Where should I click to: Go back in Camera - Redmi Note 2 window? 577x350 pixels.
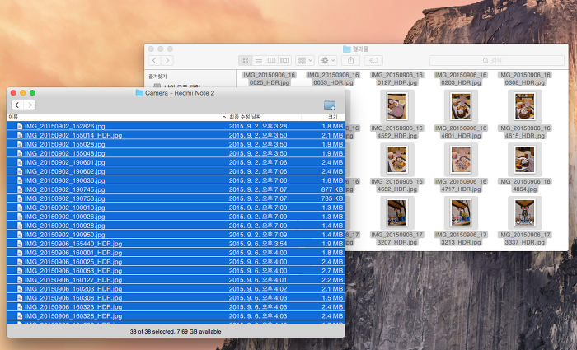tap(17, 105)
